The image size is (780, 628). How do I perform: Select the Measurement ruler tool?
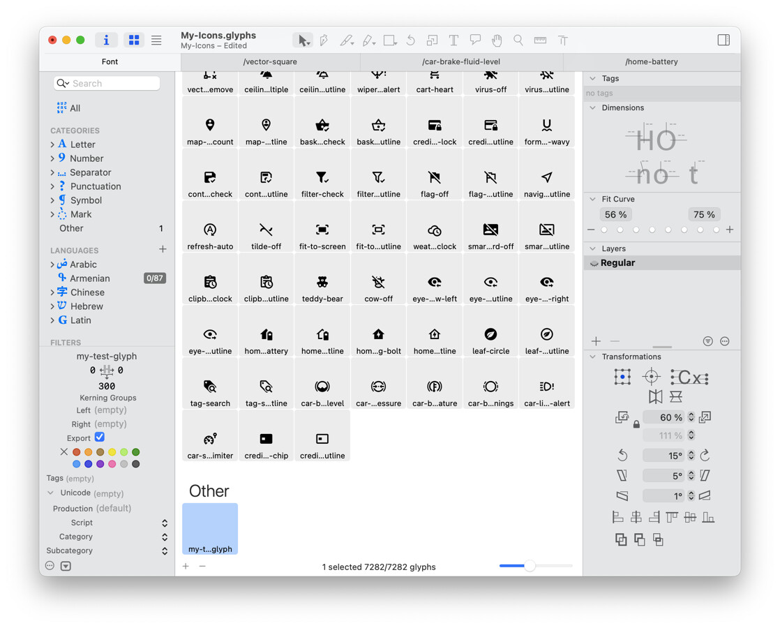540,40
